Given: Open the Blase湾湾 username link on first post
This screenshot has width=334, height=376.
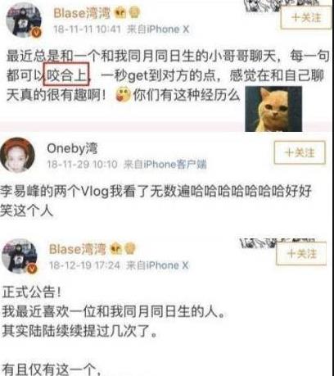Looking at the screenshot, I should (x=82, y=13).
